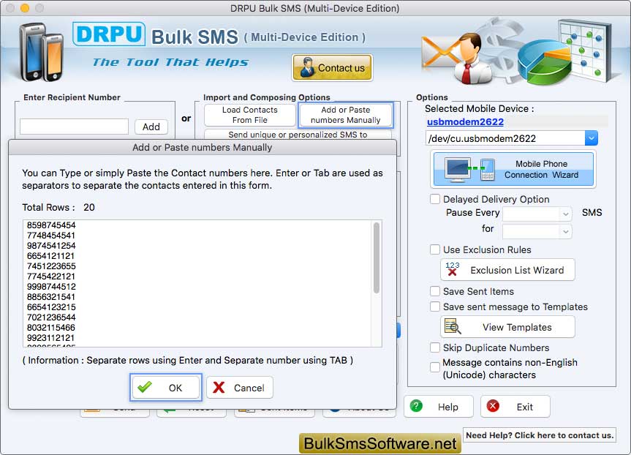This screenshot has width=631, height=455.
Task: Open the /dev/cu.usbmodem2622 device dropdown
Action: (592, 138)
